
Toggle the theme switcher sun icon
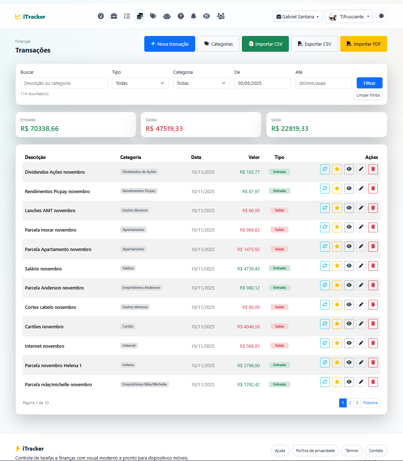point(381,16)
